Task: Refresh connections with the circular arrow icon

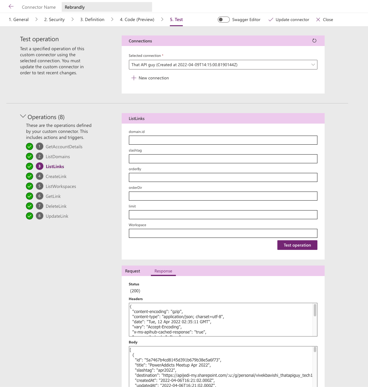Action: click(314, 41)
